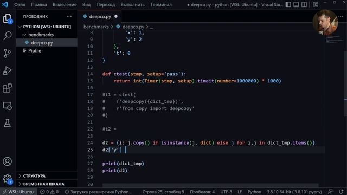Click breadcrumb ellipsis symbol item
This screenshot has height=195, width=347.
[152, 27]
